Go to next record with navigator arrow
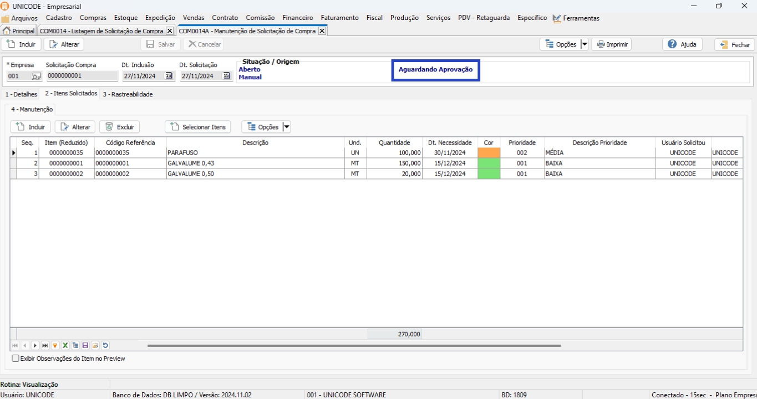The height and width of the screenshot is (399, 757). click(35, 345)
